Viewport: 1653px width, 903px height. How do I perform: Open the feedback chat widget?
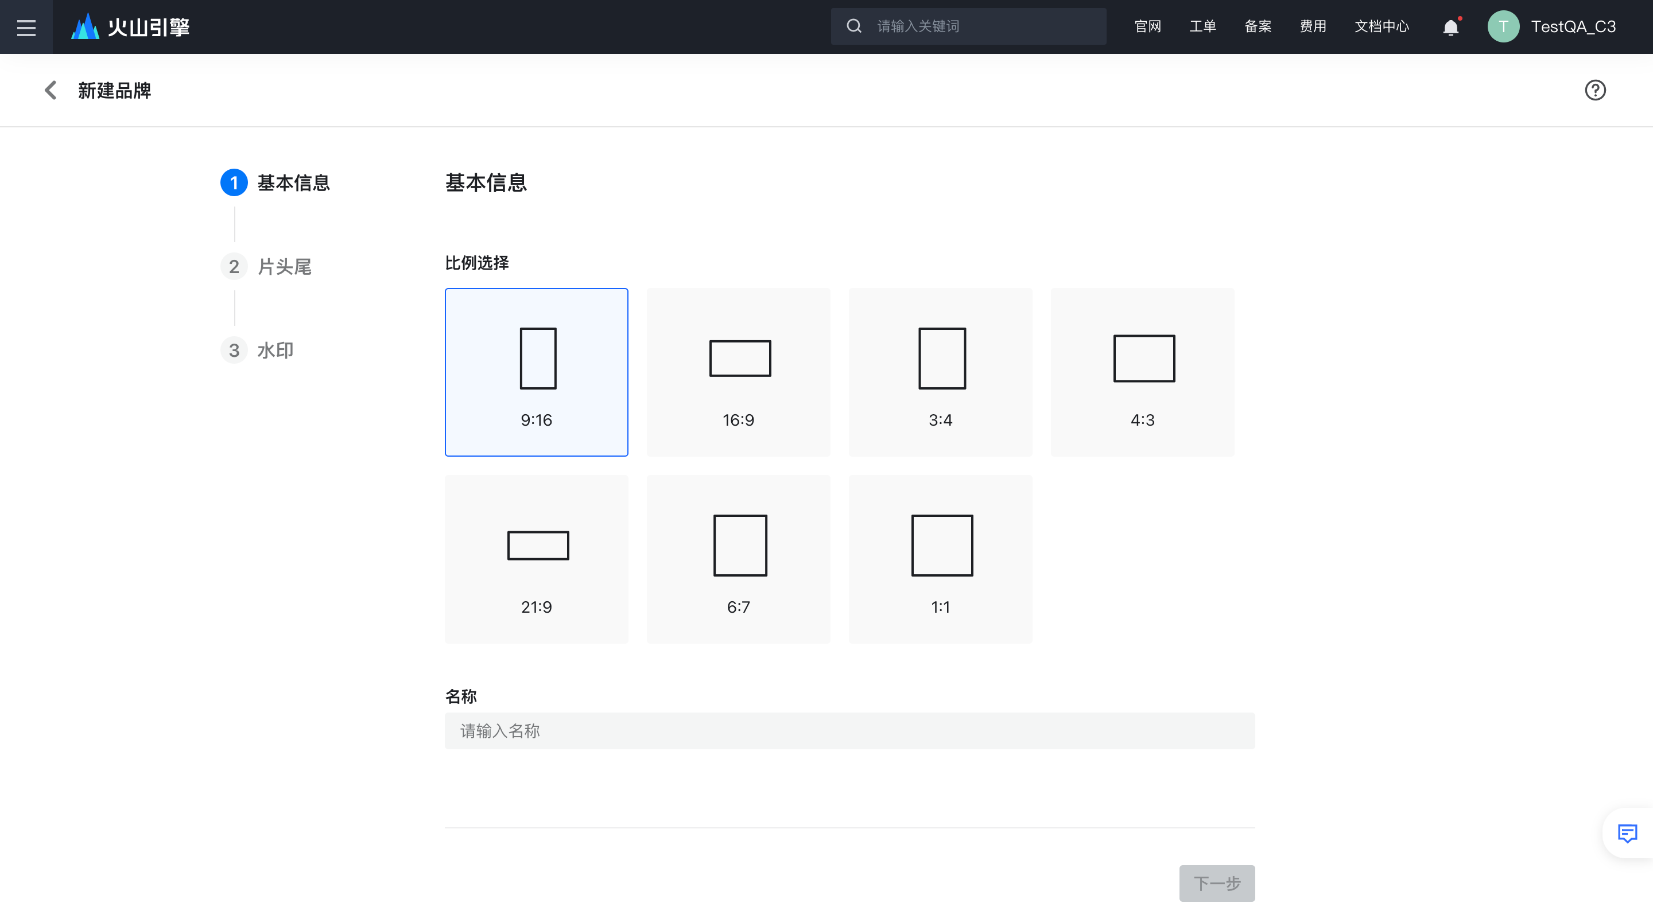[x=1627, y=833]
